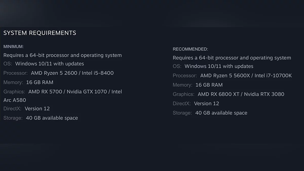
Task: Click Version 12 in the Minimum column
Action: point(37,109)
